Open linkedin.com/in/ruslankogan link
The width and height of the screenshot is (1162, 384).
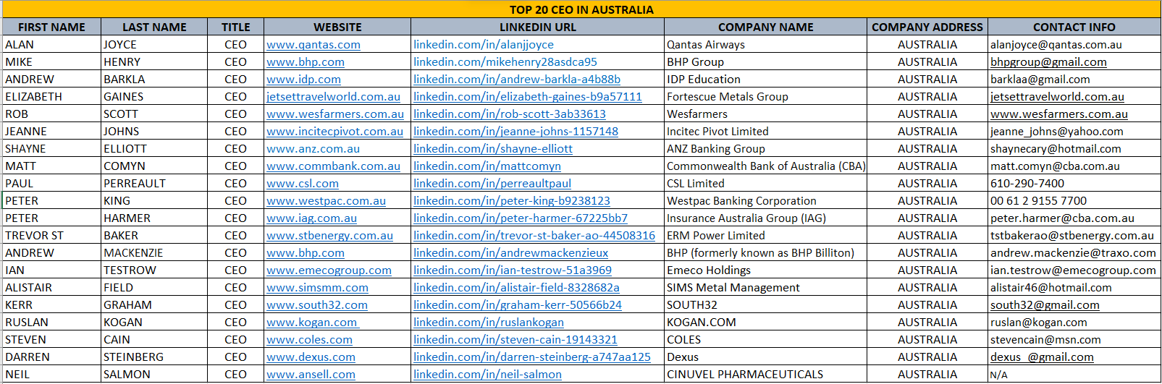[x=489, y=323]
